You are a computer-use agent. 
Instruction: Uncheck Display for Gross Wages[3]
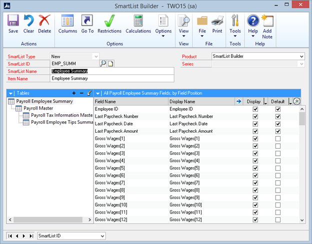(x=255, y=153)
